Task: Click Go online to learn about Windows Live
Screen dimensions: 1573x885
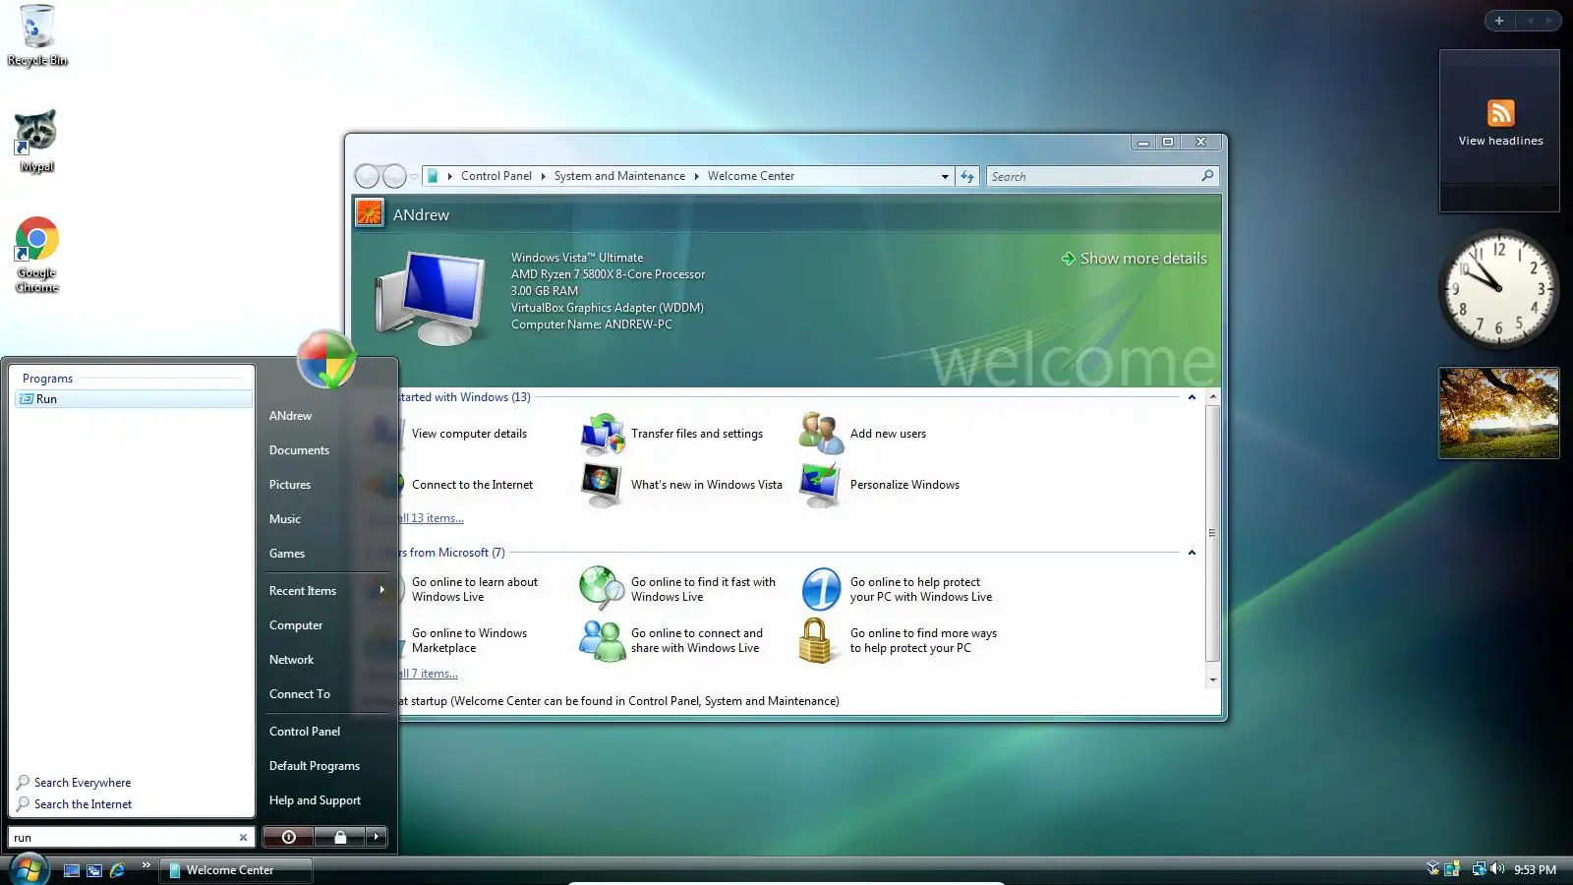Action: click(x=475, y=589)
